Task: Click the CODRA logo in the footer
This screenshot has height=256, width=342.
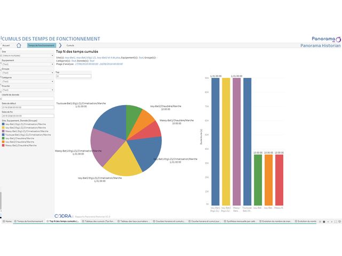Action: [63, 215]
